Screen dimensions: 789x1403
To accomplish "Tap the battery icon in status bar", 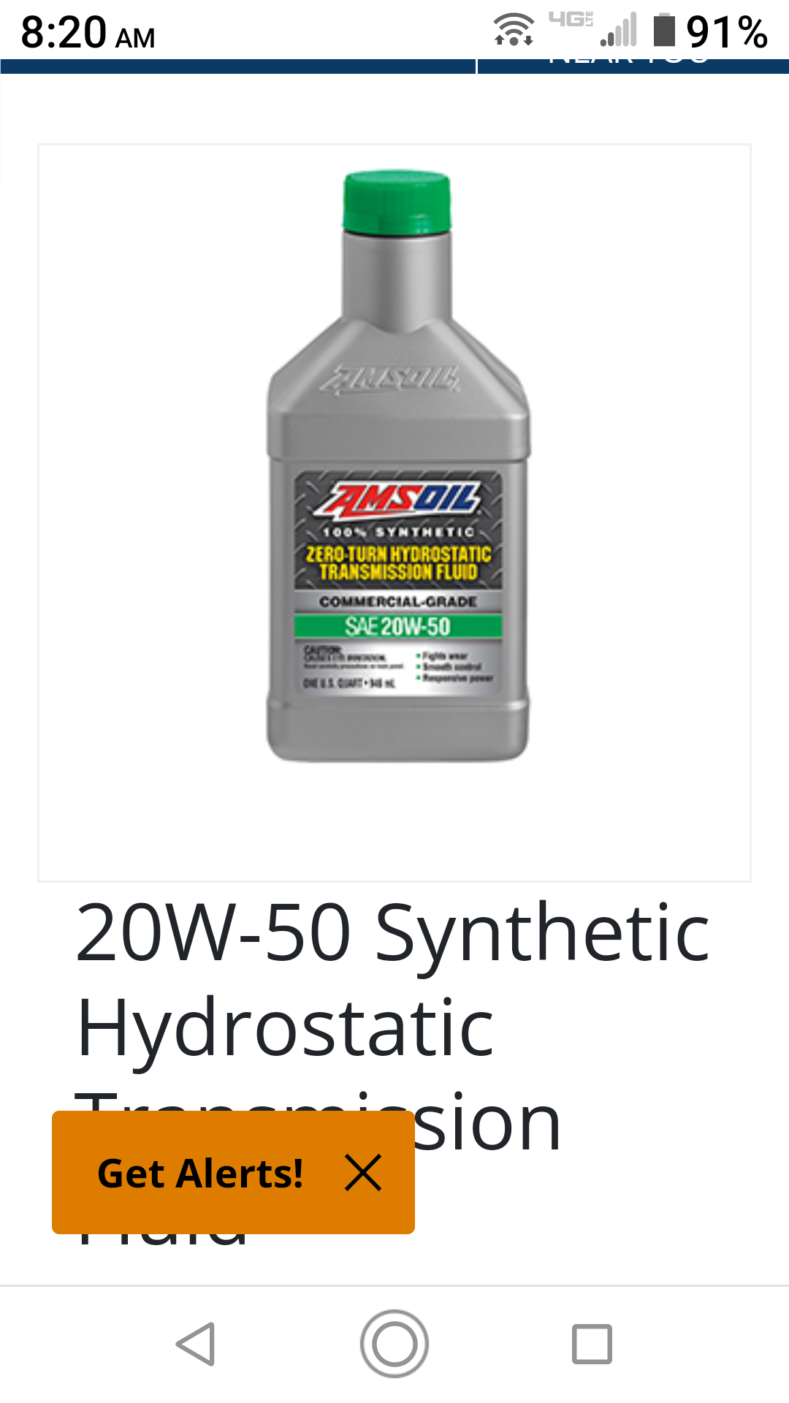I will [664, 29].
